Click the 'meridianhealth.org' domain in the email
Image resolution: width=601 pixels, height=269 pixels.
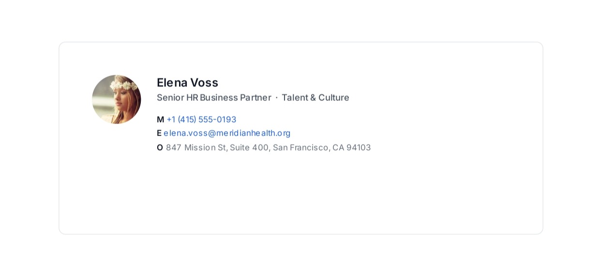pos(254,133)
